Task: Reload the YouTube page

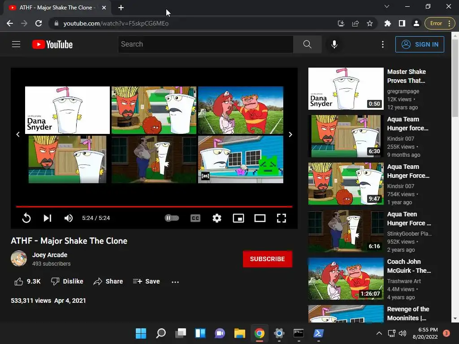Action: (x=39, y=23)
